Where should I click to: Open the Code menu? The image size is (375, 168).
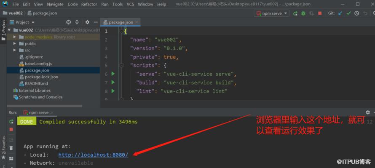point(72,4)
